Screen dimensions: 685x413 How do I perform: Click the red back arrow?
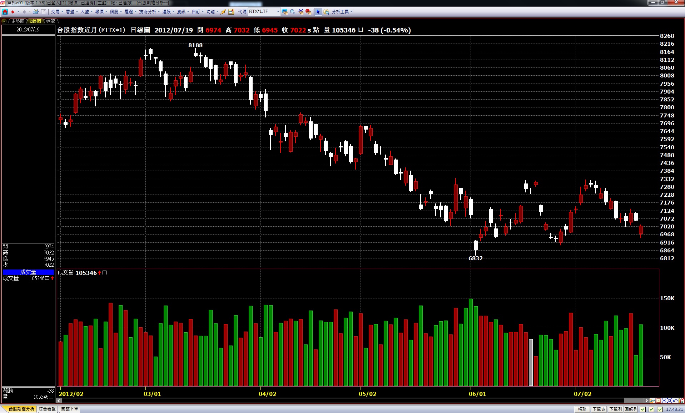point(13,12)
